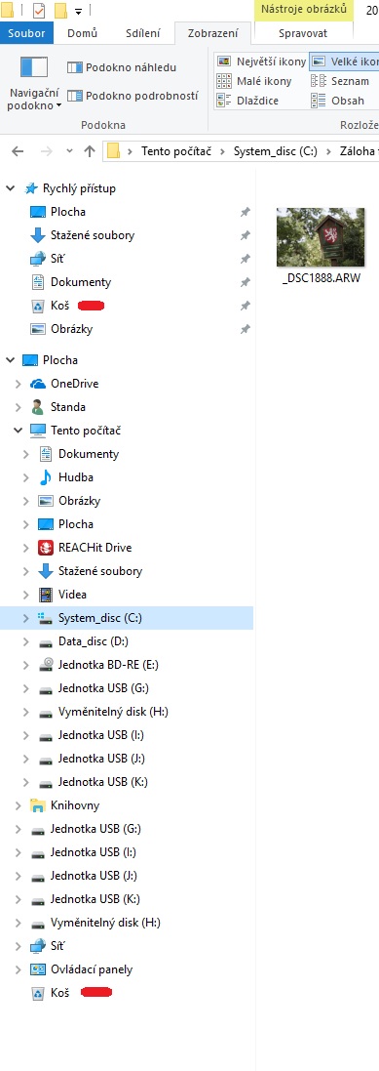Switch to the Domů ribbon tab

tap(83, 33)
